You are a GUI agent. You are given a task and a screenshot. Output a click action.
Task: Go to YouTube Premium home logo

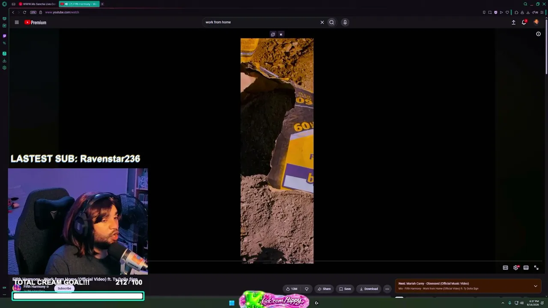[35, 22]
